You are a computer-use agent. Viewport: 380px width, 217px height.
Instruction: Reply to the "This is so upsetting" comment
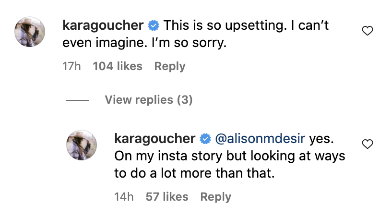[169, 66]
